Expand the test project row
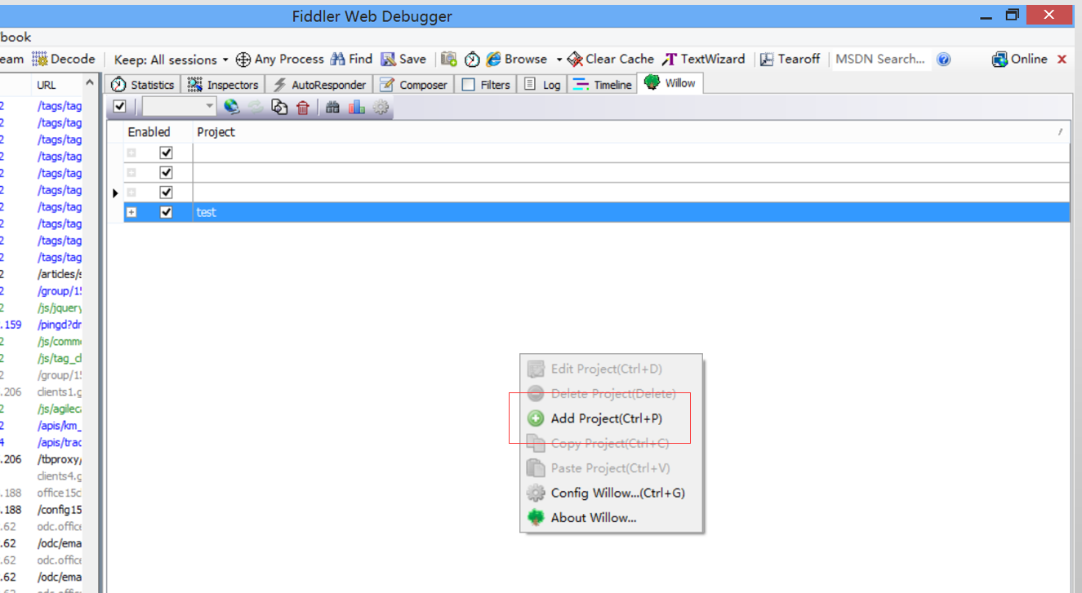The width and height of the screenshot is (1082, 593). (131, 212)
